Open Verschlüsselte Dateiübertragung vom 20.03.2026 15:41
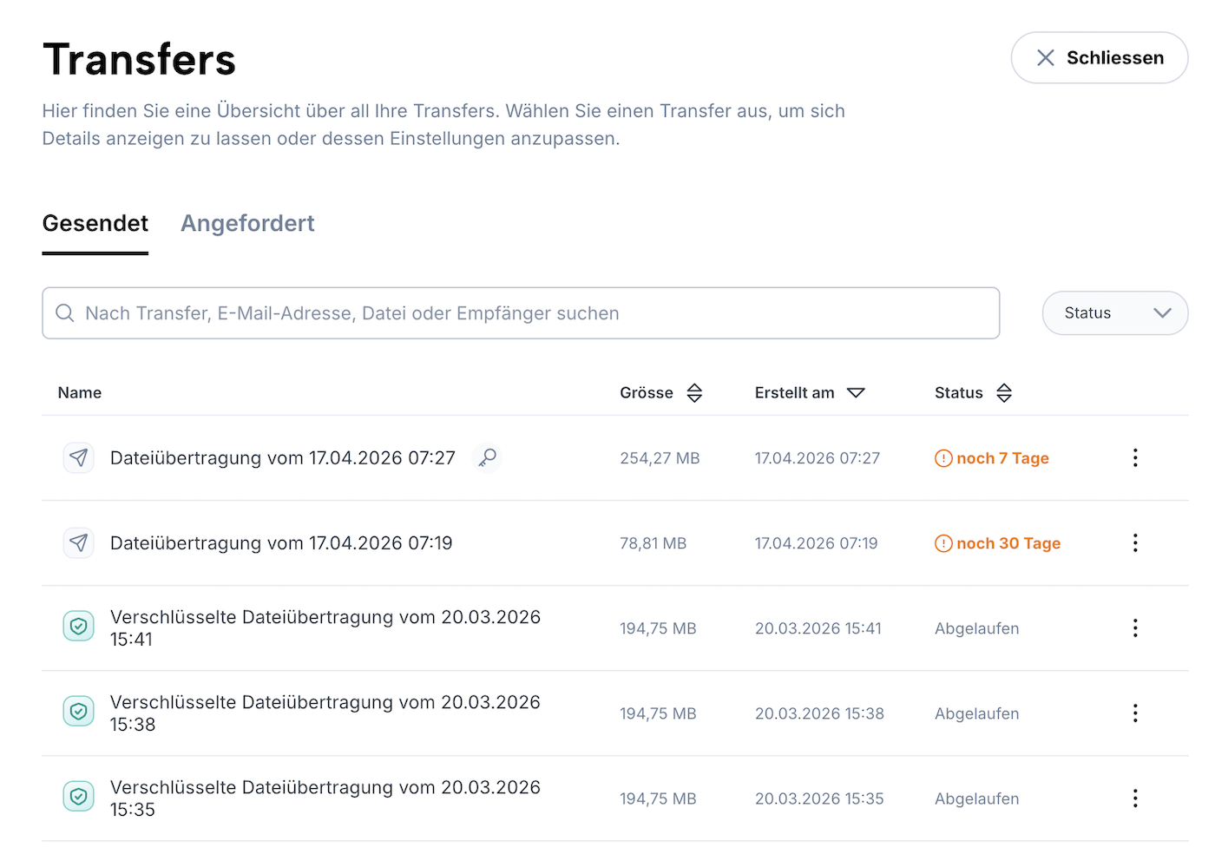The height and width of the screenshot is (854, 1215). click(x=325, y=627)
